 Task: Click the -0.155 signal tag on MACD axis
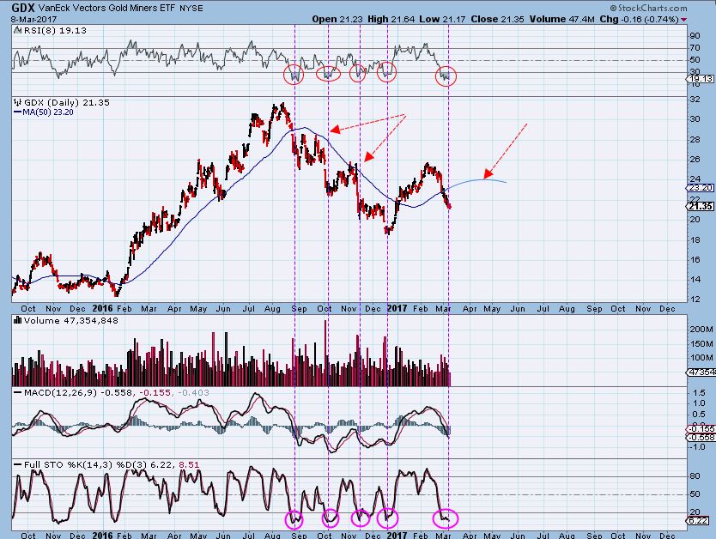pos(701,428)
